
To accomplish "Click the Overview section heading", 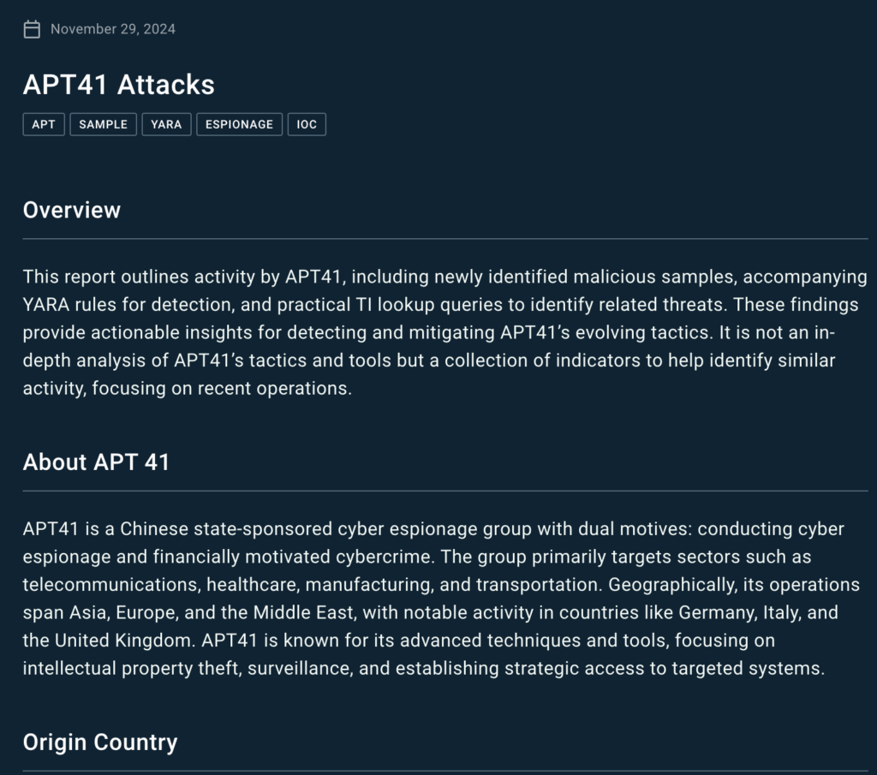I will point(72,210).
